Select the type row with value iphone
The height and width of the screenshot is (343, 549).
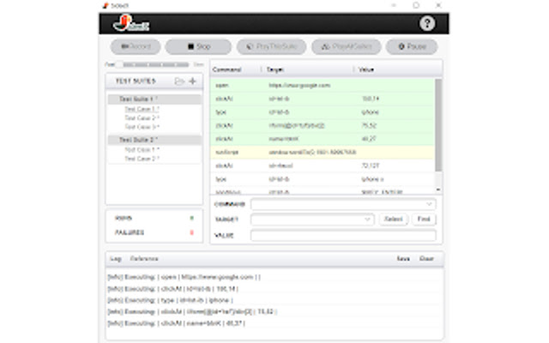coord(323,112)
